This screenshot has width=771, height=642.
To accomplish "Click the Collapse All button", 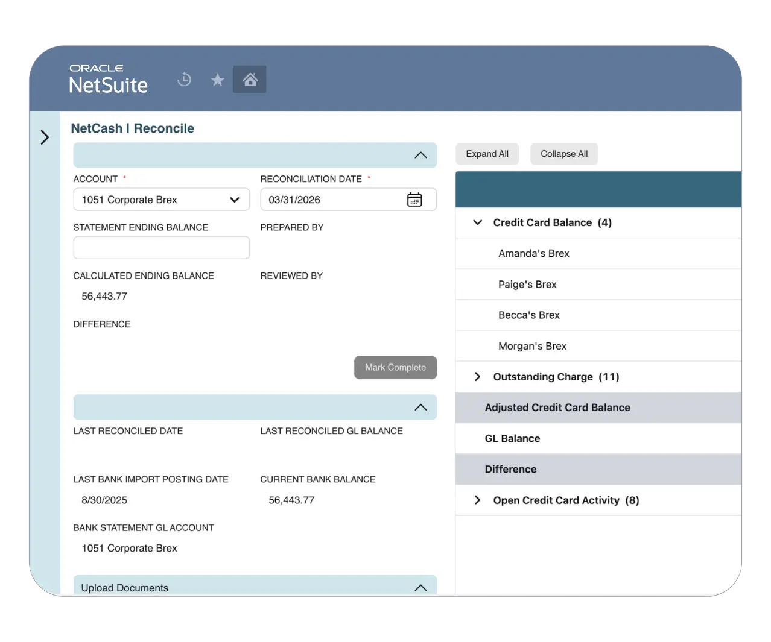I will click(x=564, y=154).
